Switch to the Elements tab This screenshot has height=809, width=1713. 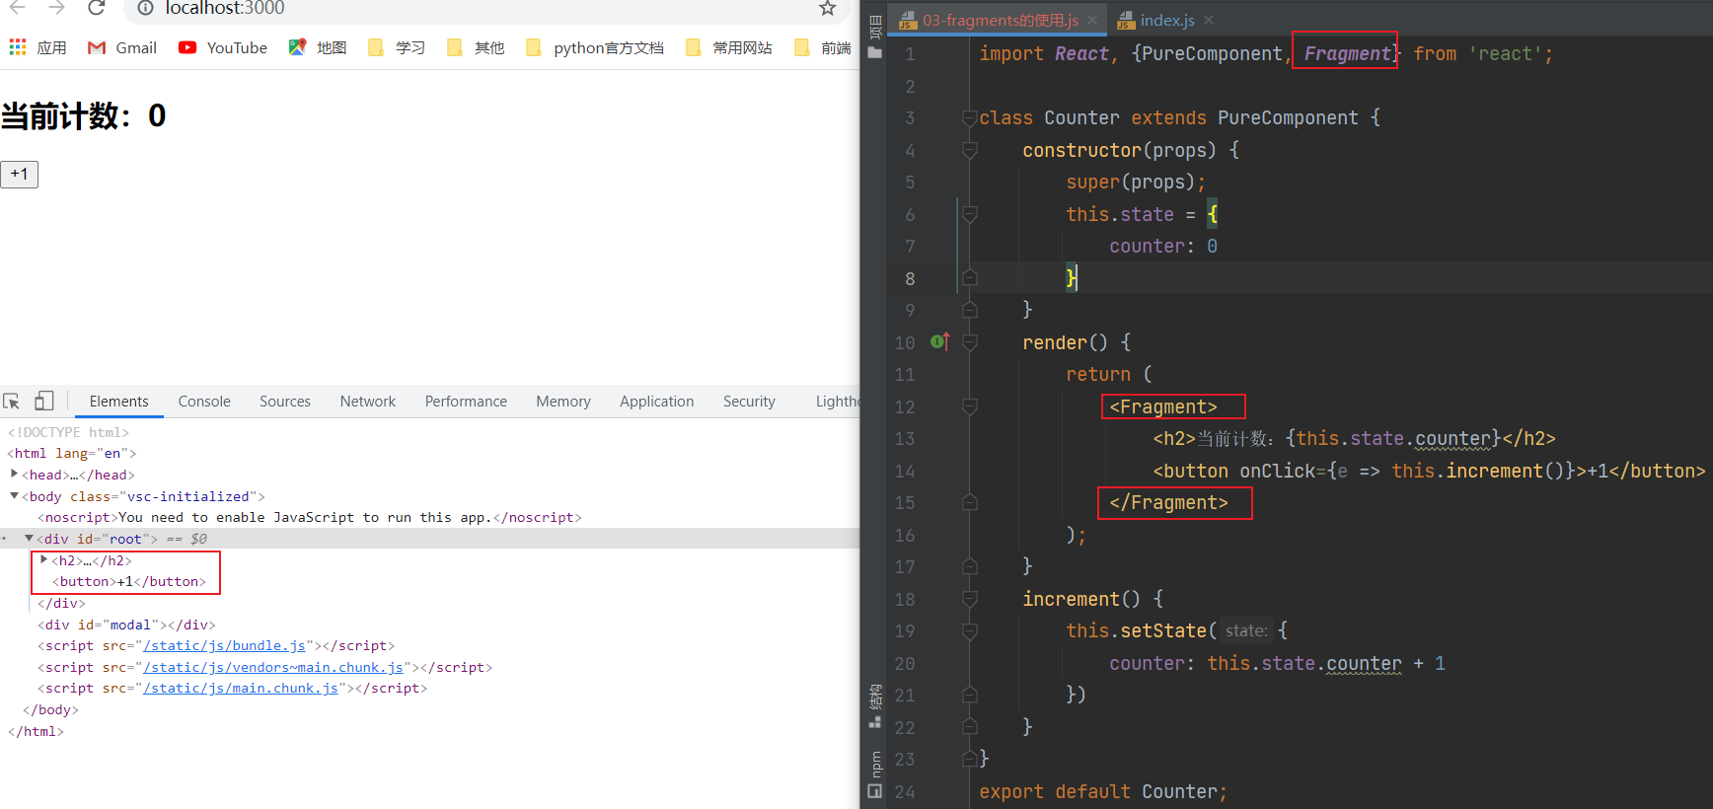118,402
